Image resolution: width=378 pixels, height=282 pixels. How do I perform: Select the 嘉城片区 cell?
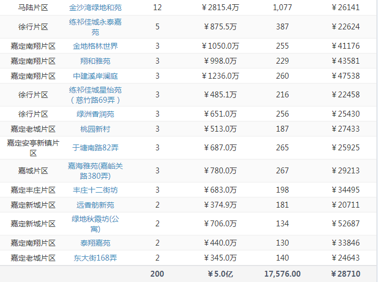point(33,171)
